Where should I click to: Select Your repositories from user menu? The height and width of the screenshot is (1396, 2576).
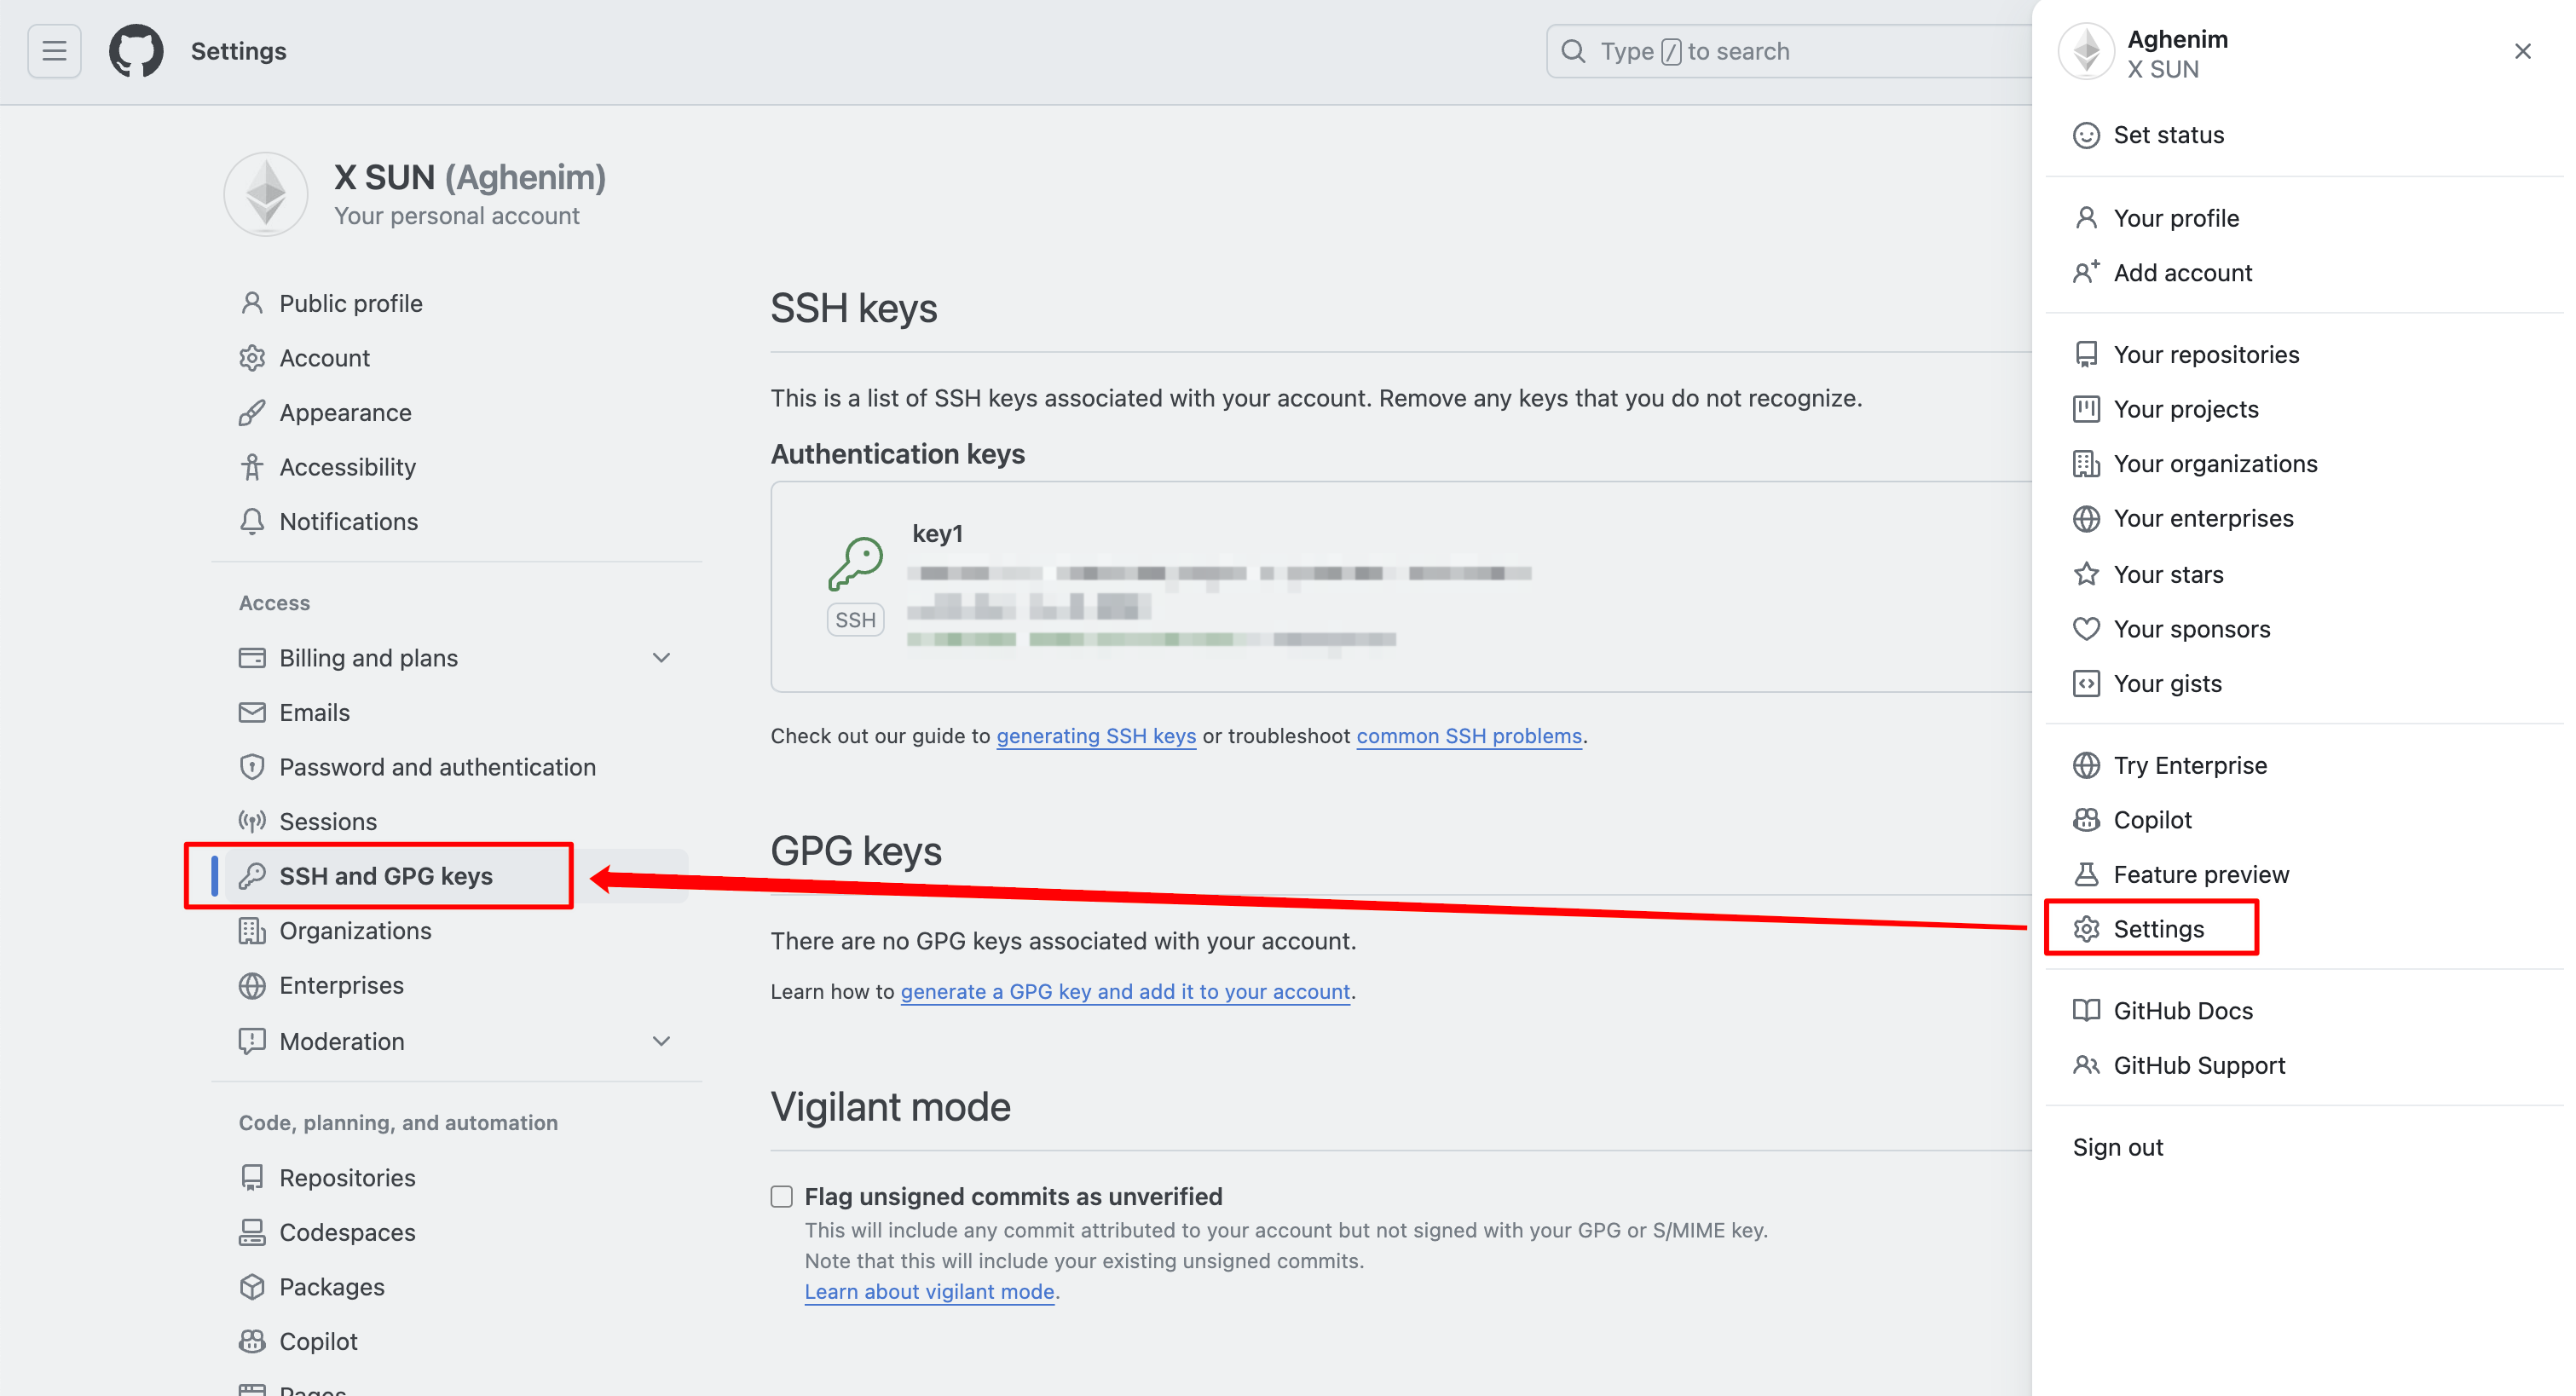pyautogui.click(x=2205, y=355)
